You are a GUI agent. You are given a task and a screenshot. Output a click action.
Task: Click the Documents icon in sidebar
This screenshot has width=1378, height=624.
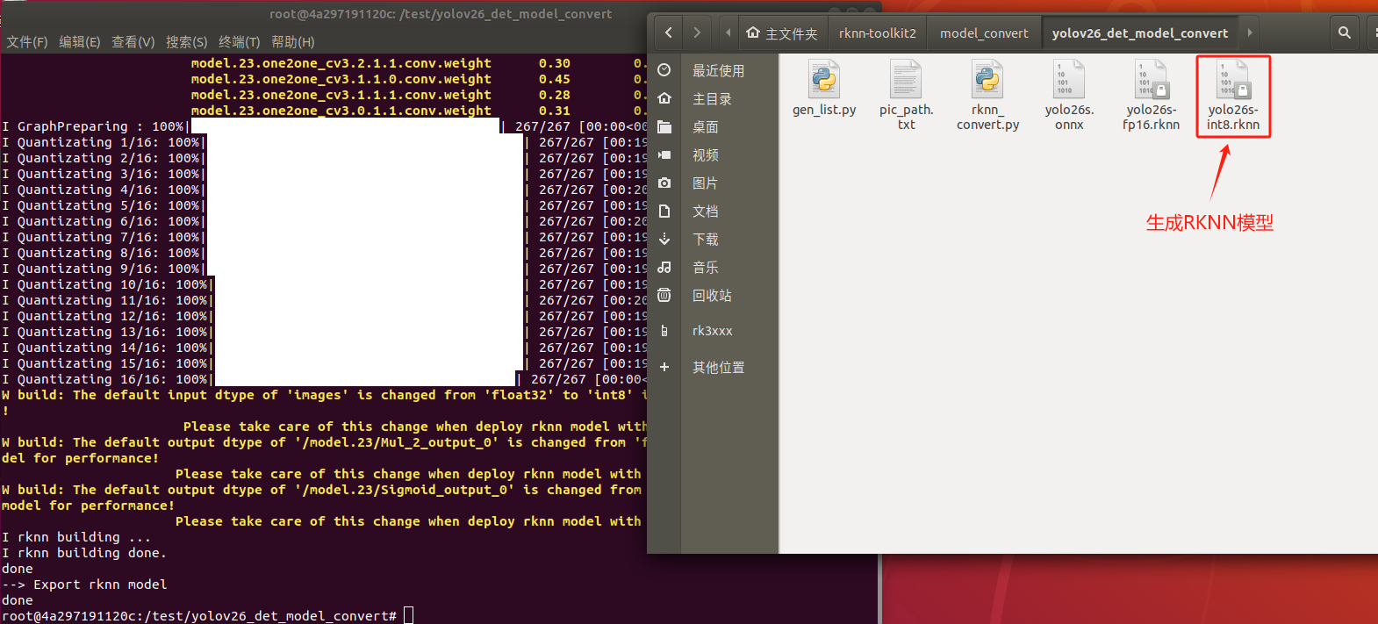664,211
